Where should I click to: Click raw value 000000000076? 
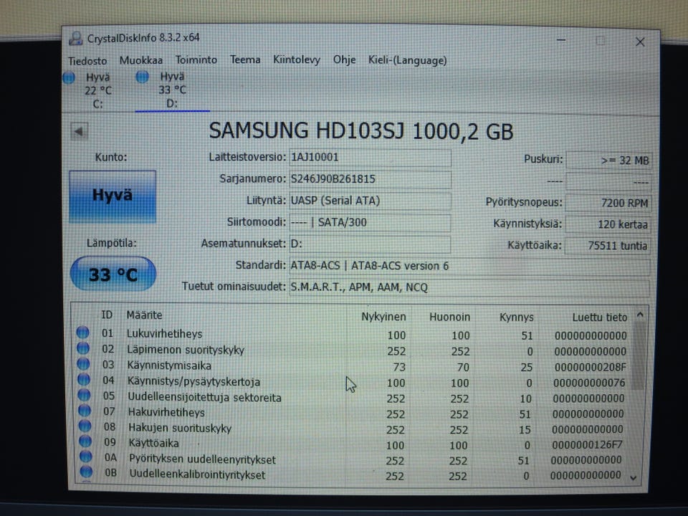[589, 383]
